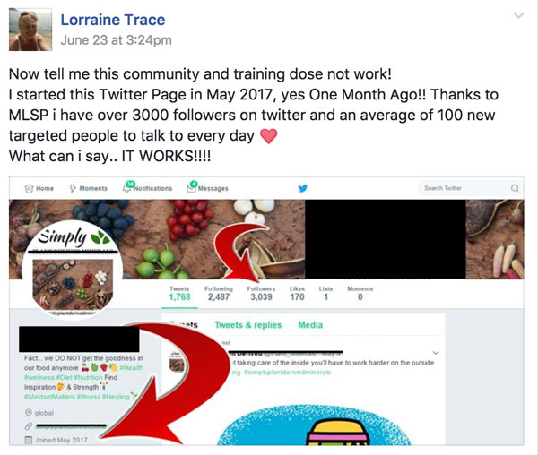Expand the tweet options chevron

tap(436, 353)
